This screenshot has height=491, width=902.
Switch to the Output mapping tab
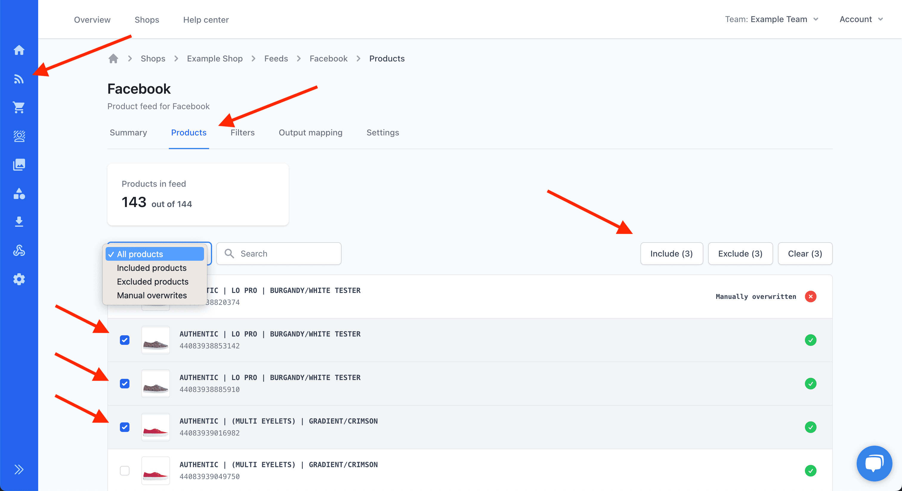[x=310, y=132]
